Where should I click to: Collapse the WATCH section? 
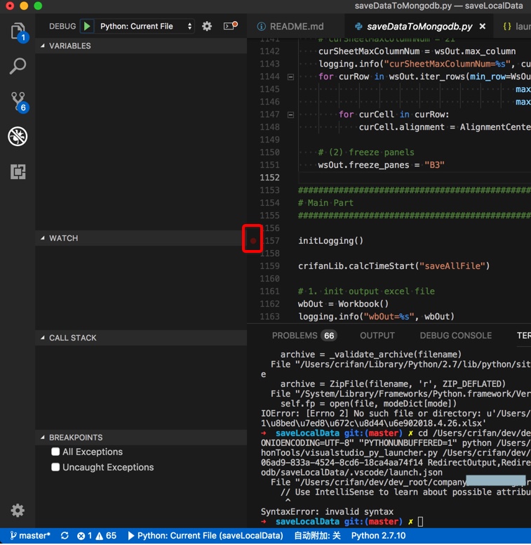[63, 238]
